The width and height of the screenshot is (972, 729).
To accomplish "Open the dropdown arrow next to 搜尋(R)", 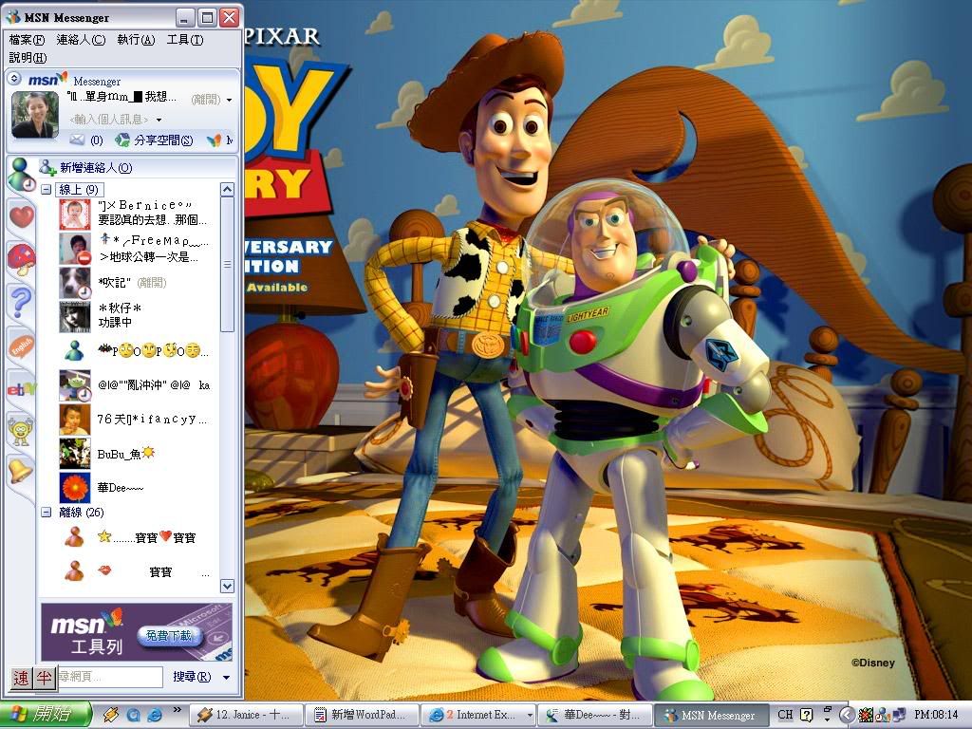I will 226,678.
